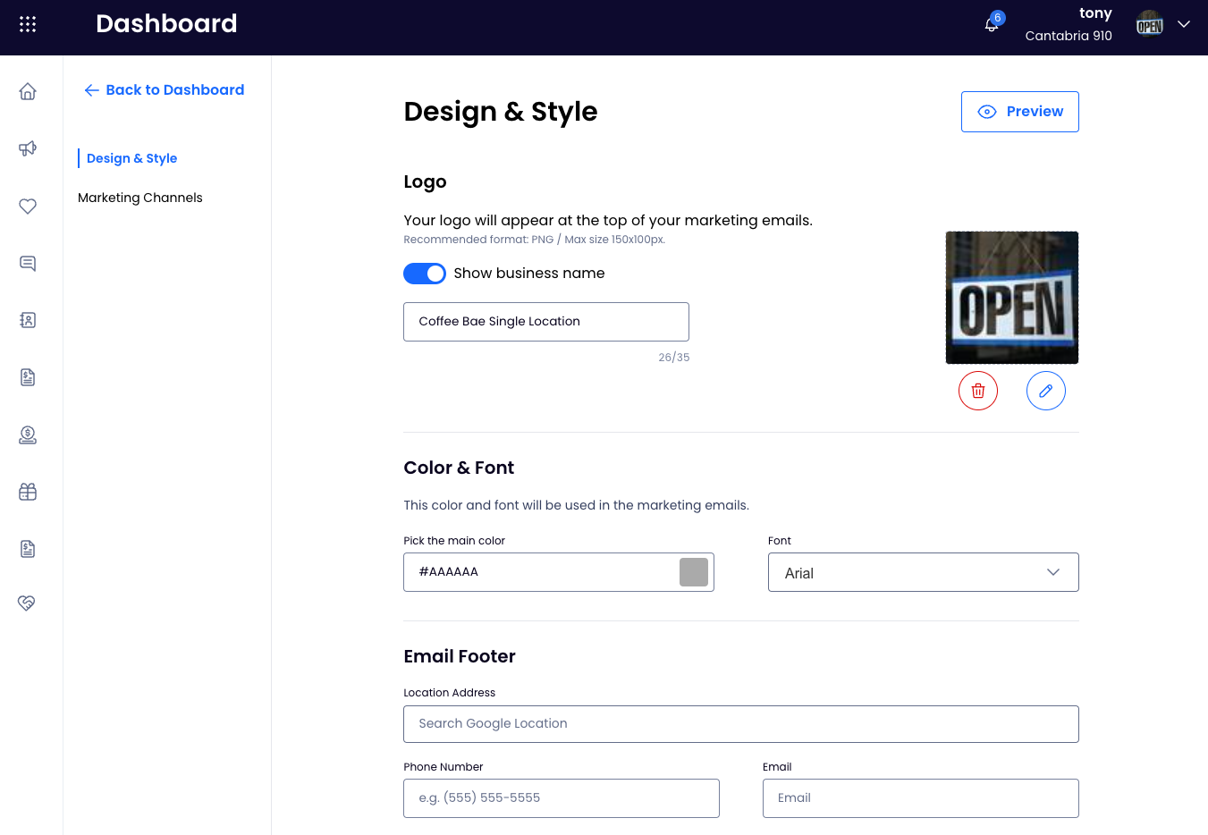Open the heart icon in sidebar
Viewport: 1208px width, 835px height.
pyautogui.click(x=28, y=206)
